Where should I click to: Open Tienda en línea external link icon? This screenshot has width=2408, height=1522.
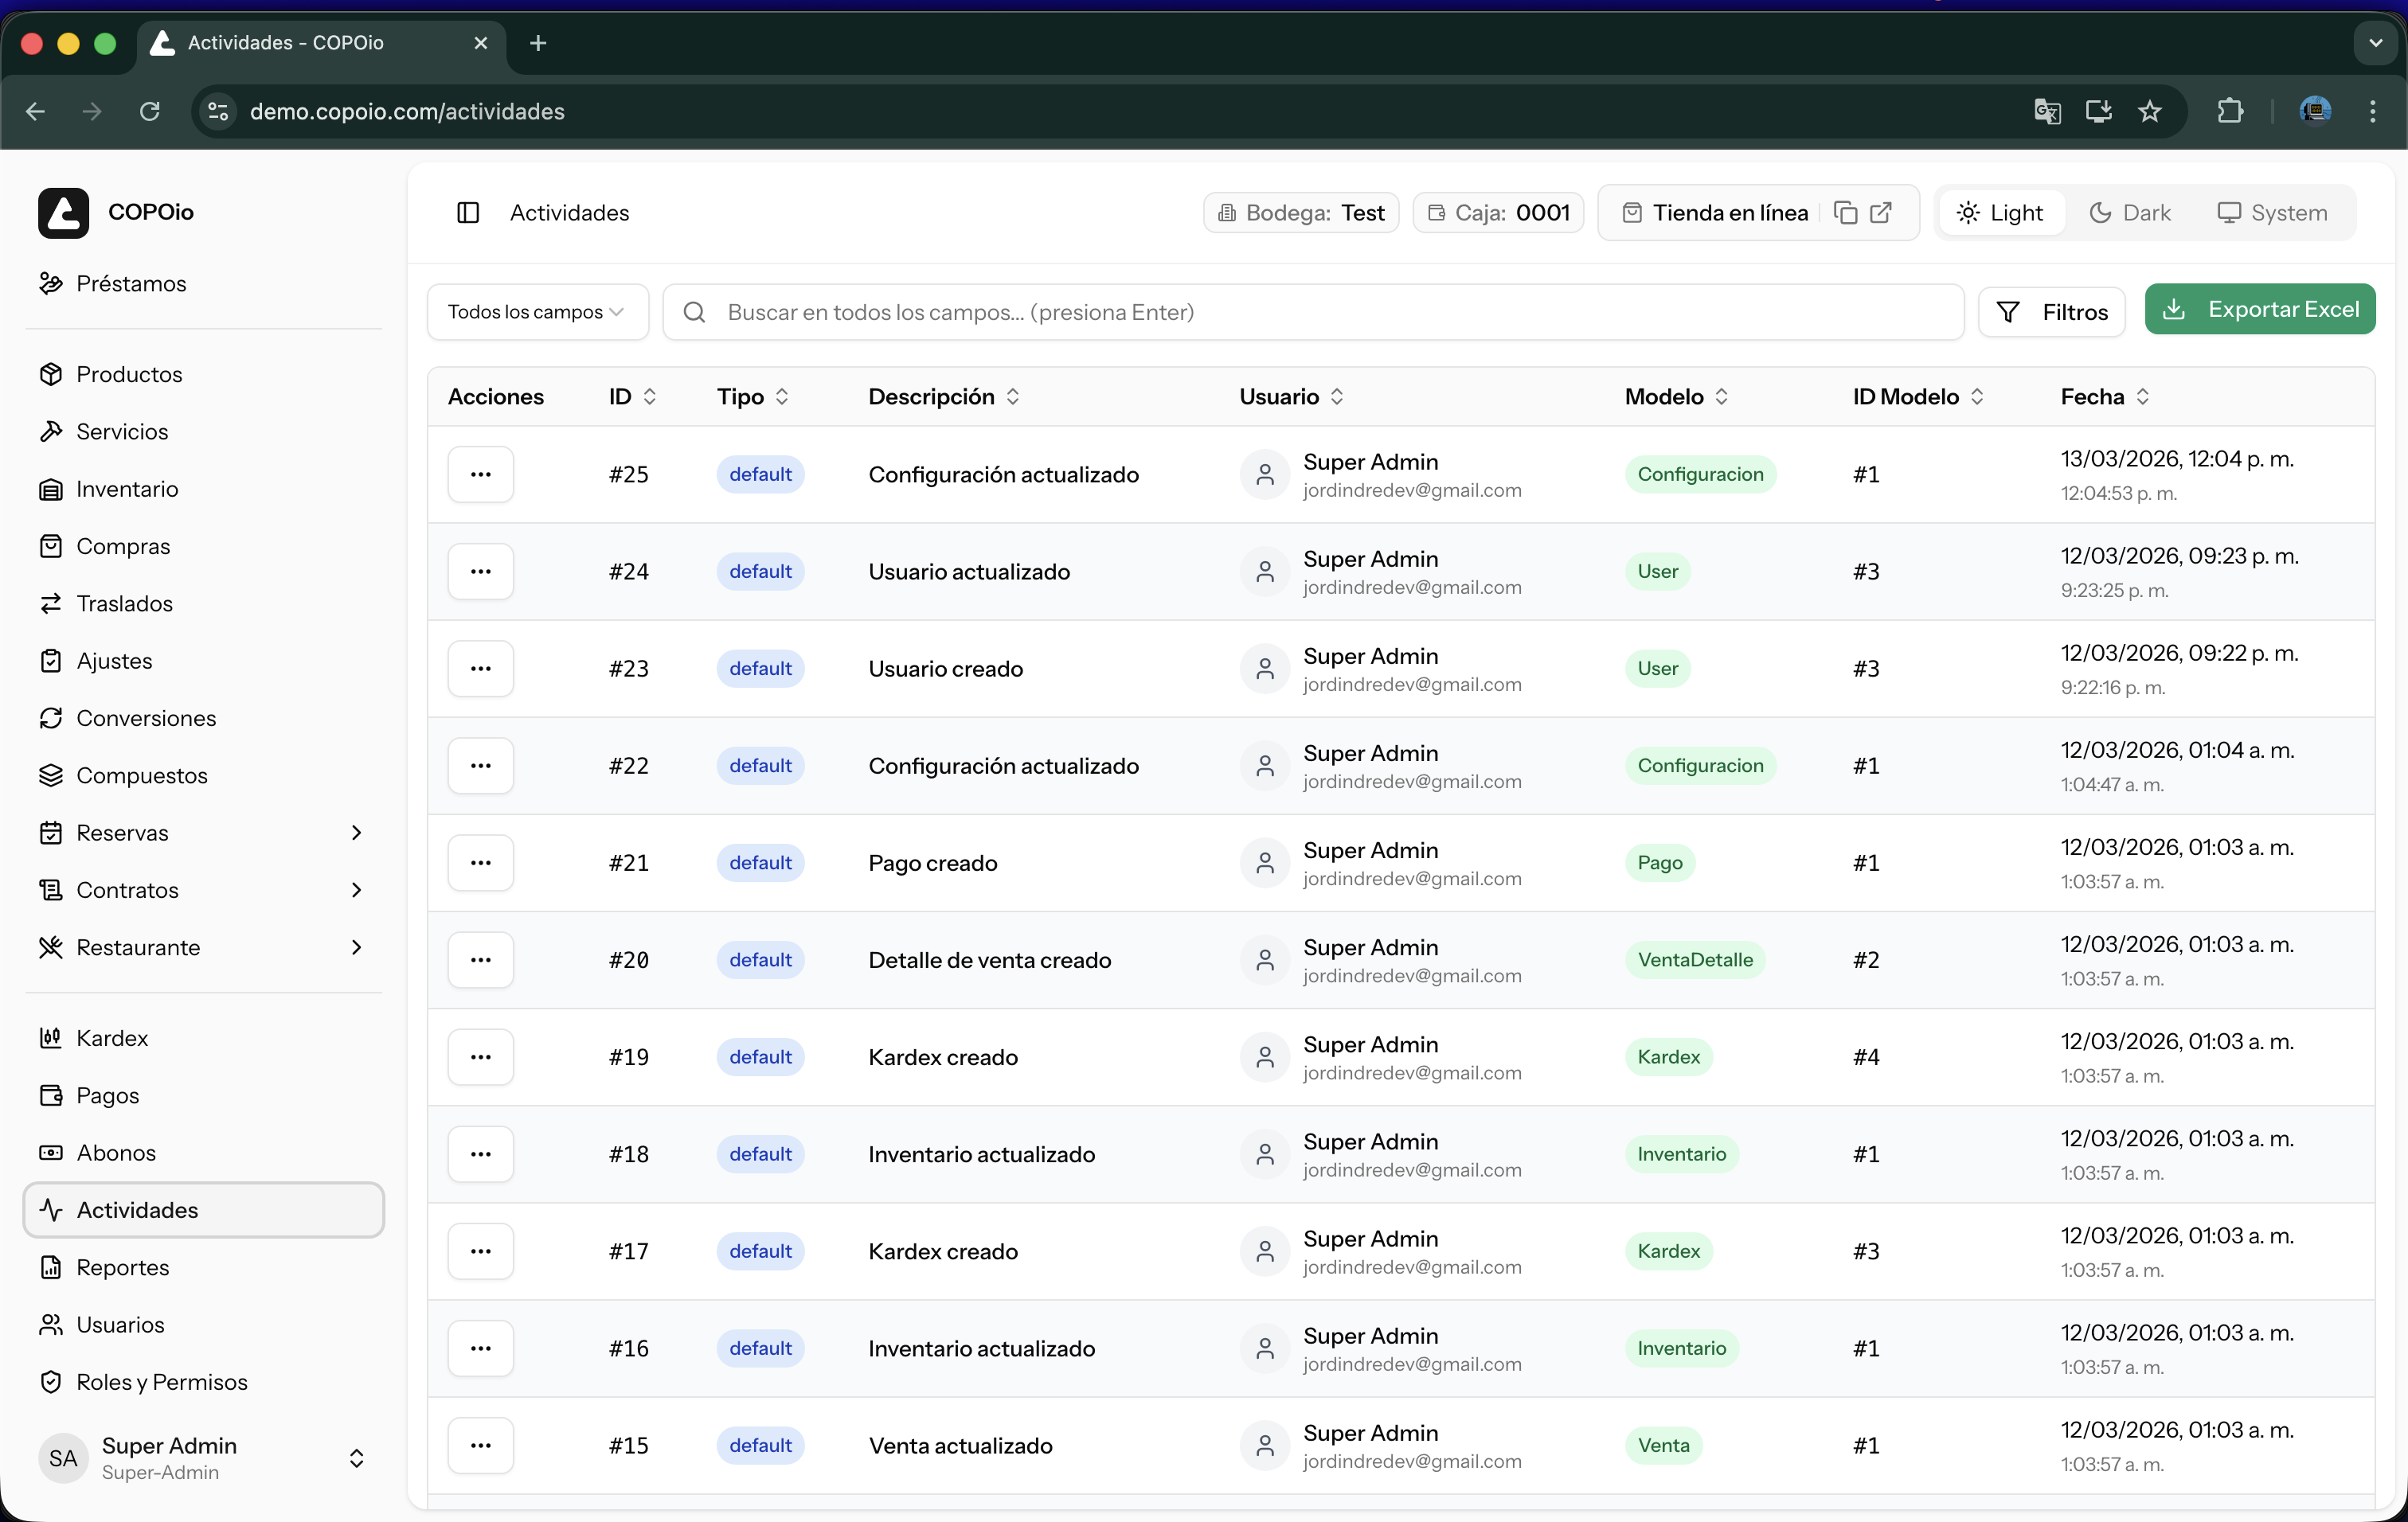(x=1881, y=213)
